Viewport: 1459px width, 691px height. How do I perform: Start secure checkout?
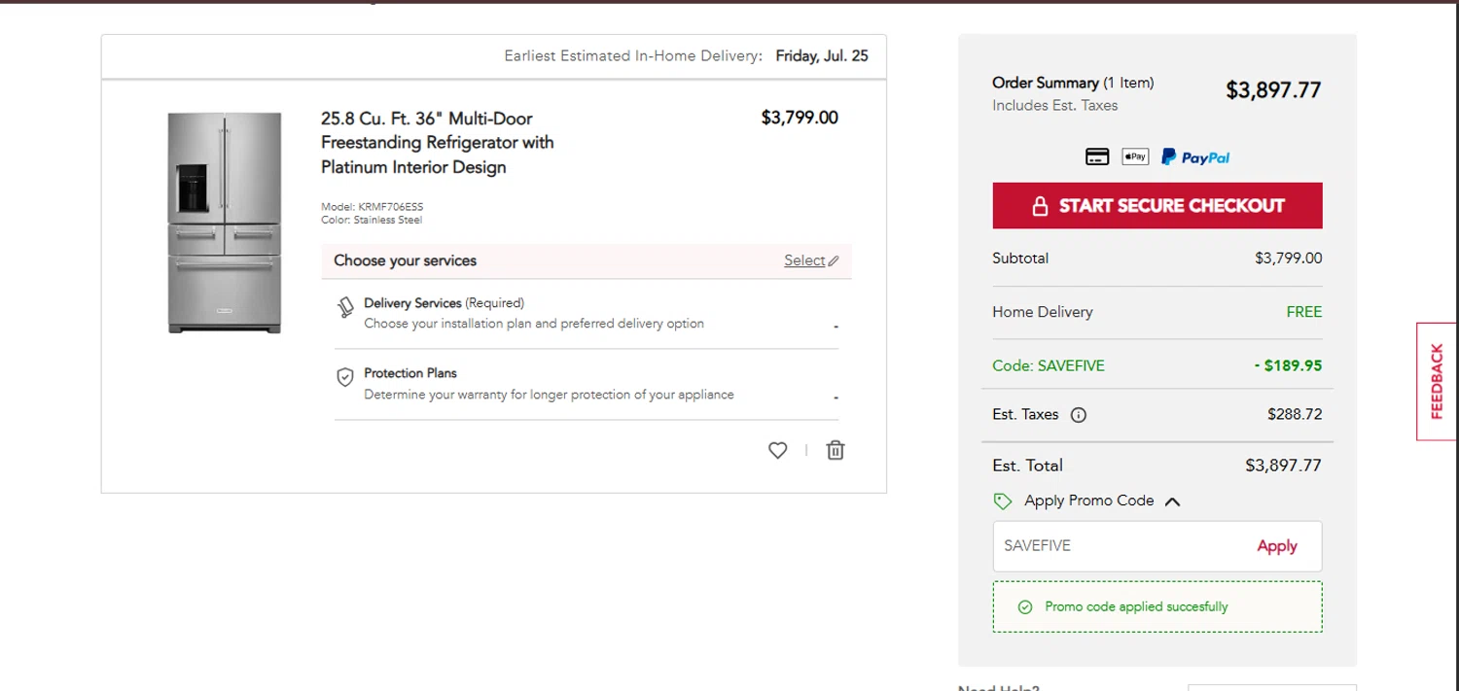1157,205
